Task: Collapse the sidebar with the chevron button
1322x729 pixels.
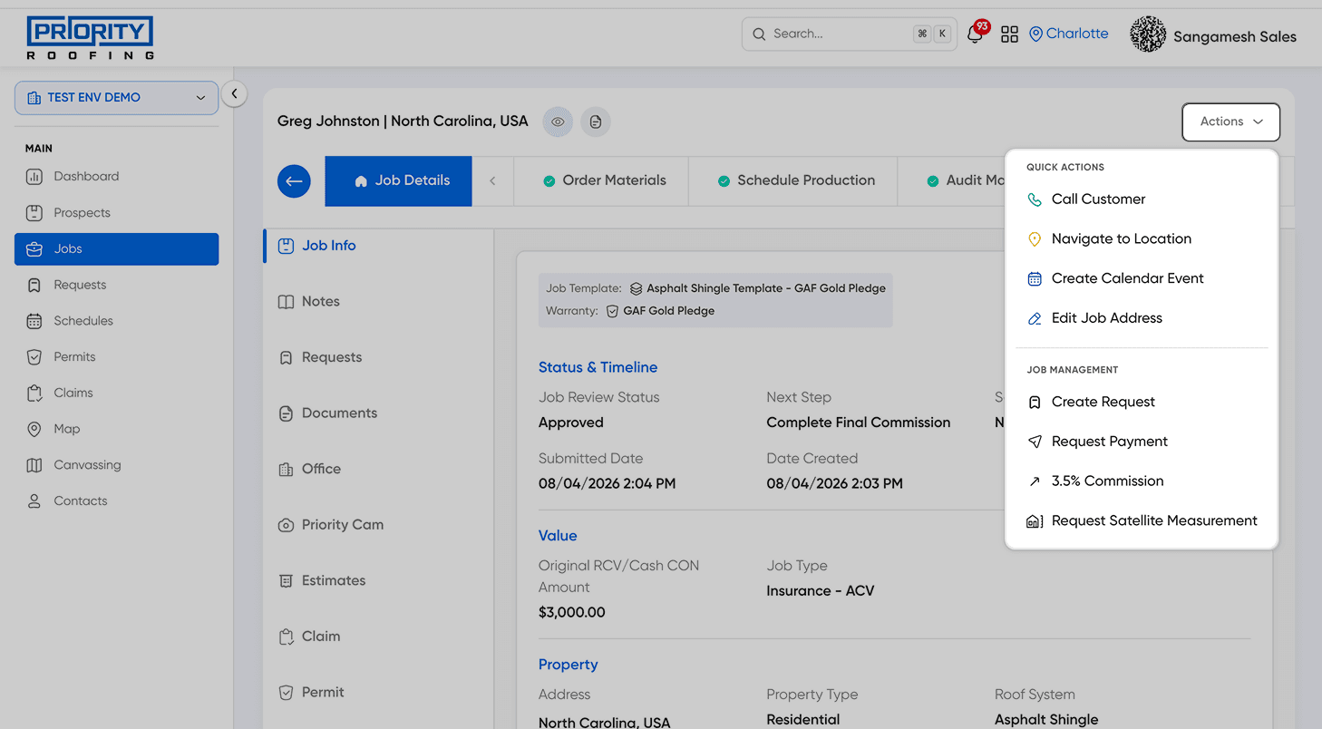Action: coord(234,93)
